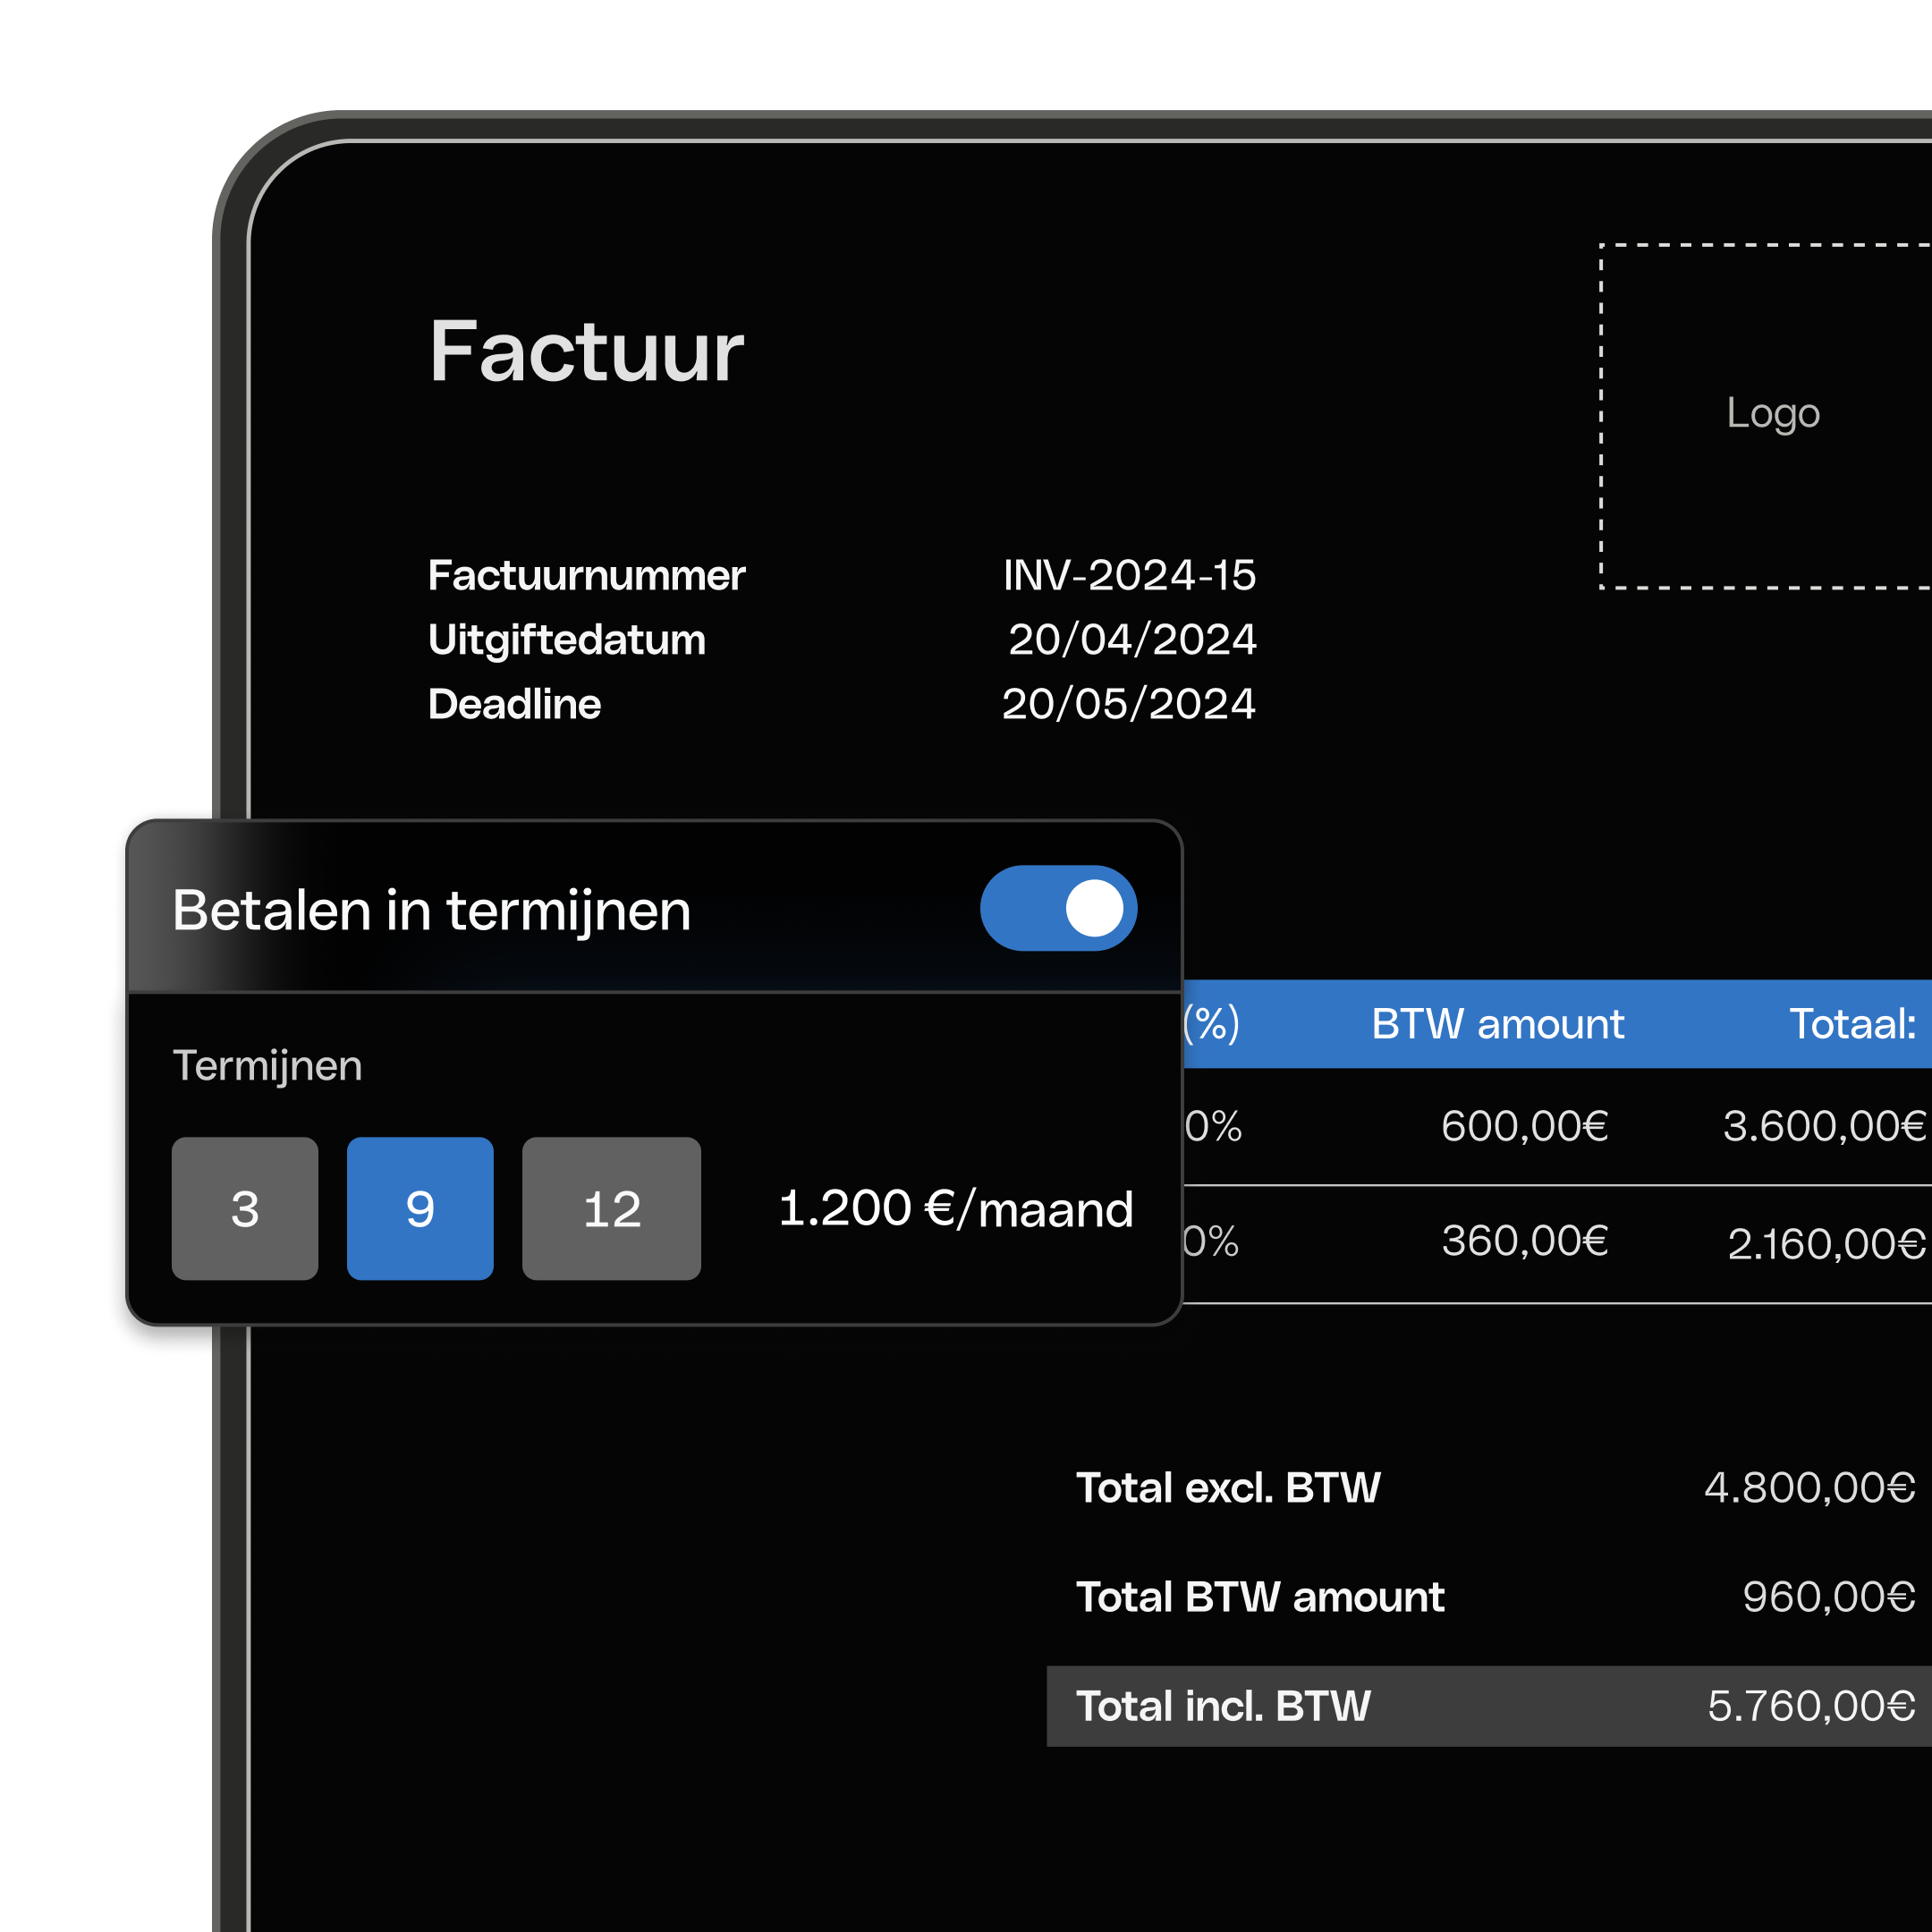
Task: Toggle the Betalen in termijnen switch
Action: coord(1058,908)
